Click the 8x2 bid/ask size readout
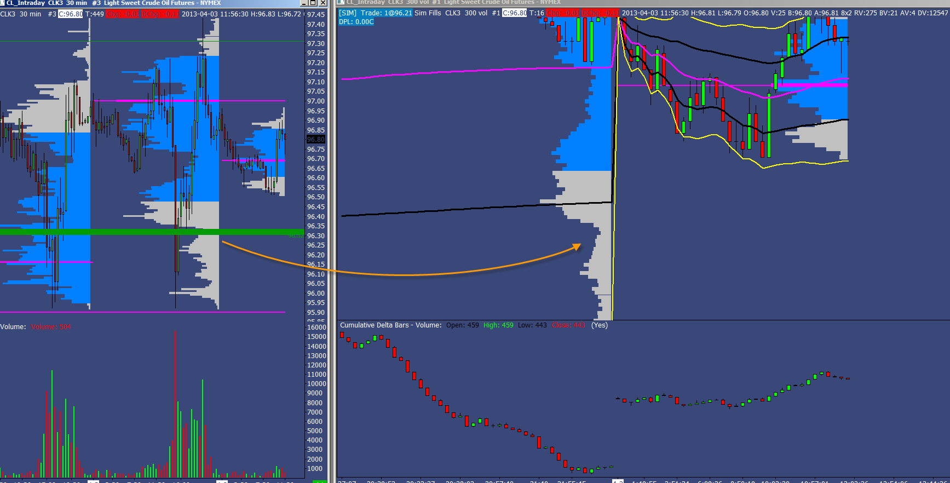This screenshot has height=483, width=950. pos(846,13)
